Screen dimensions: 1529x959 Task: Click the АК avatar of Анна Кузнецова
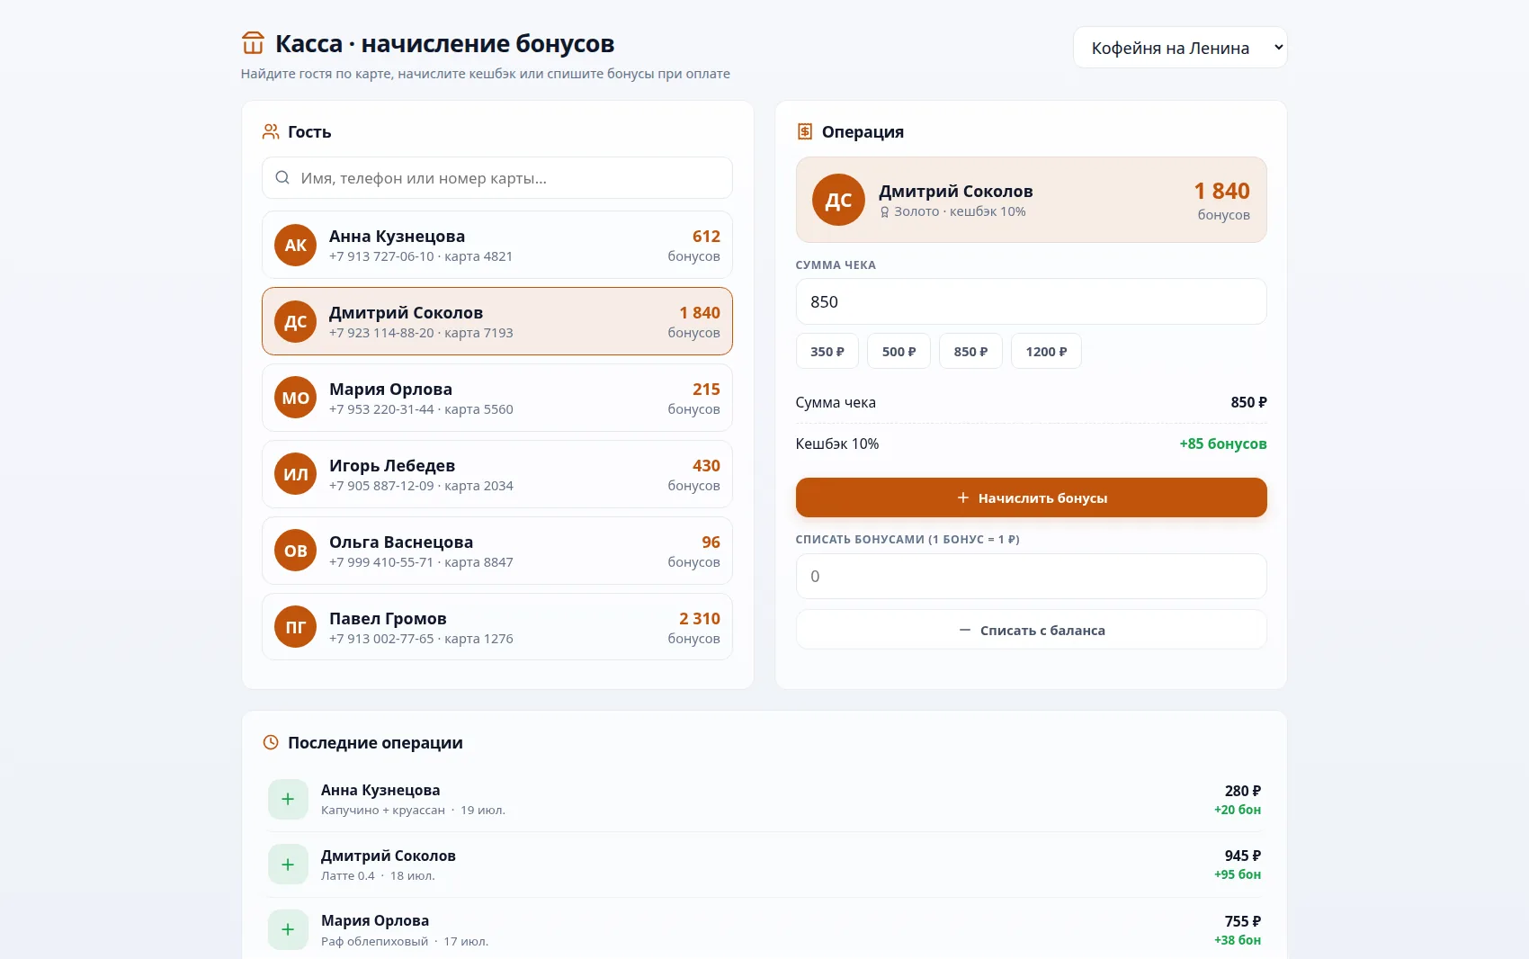(x=296, y=245)
